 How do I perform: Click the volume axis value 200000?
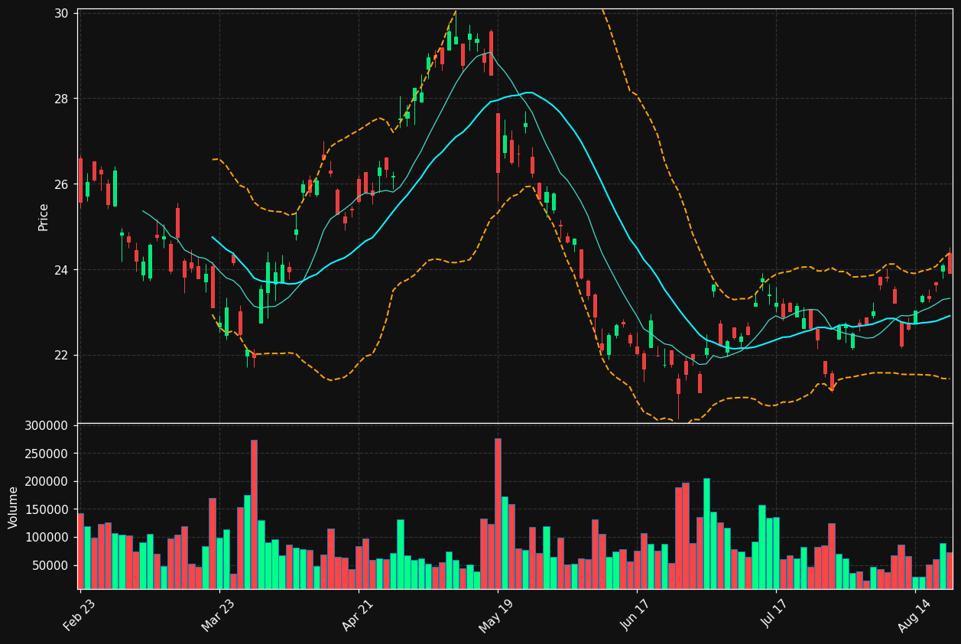pos(47,482)
